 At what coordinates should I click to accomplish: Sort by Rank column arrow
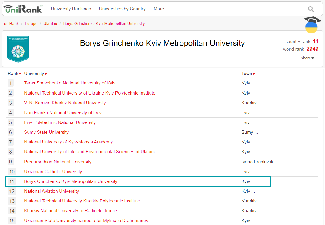[20, 74]
